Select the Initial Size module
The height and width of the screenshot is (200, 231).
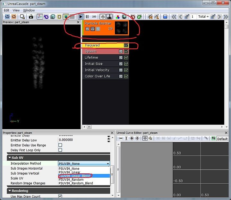(106, 64)
